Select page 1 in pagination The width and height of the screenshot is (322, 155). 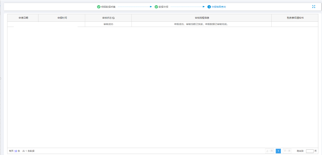point(278,151)
